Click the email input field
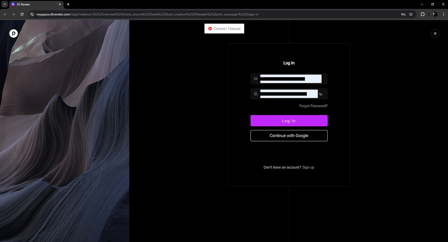The image size is (448, 242). (x=289, y=79)
